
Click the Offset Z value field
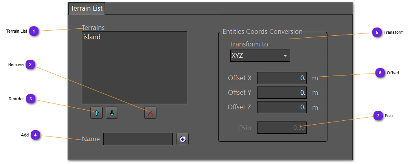281,107
